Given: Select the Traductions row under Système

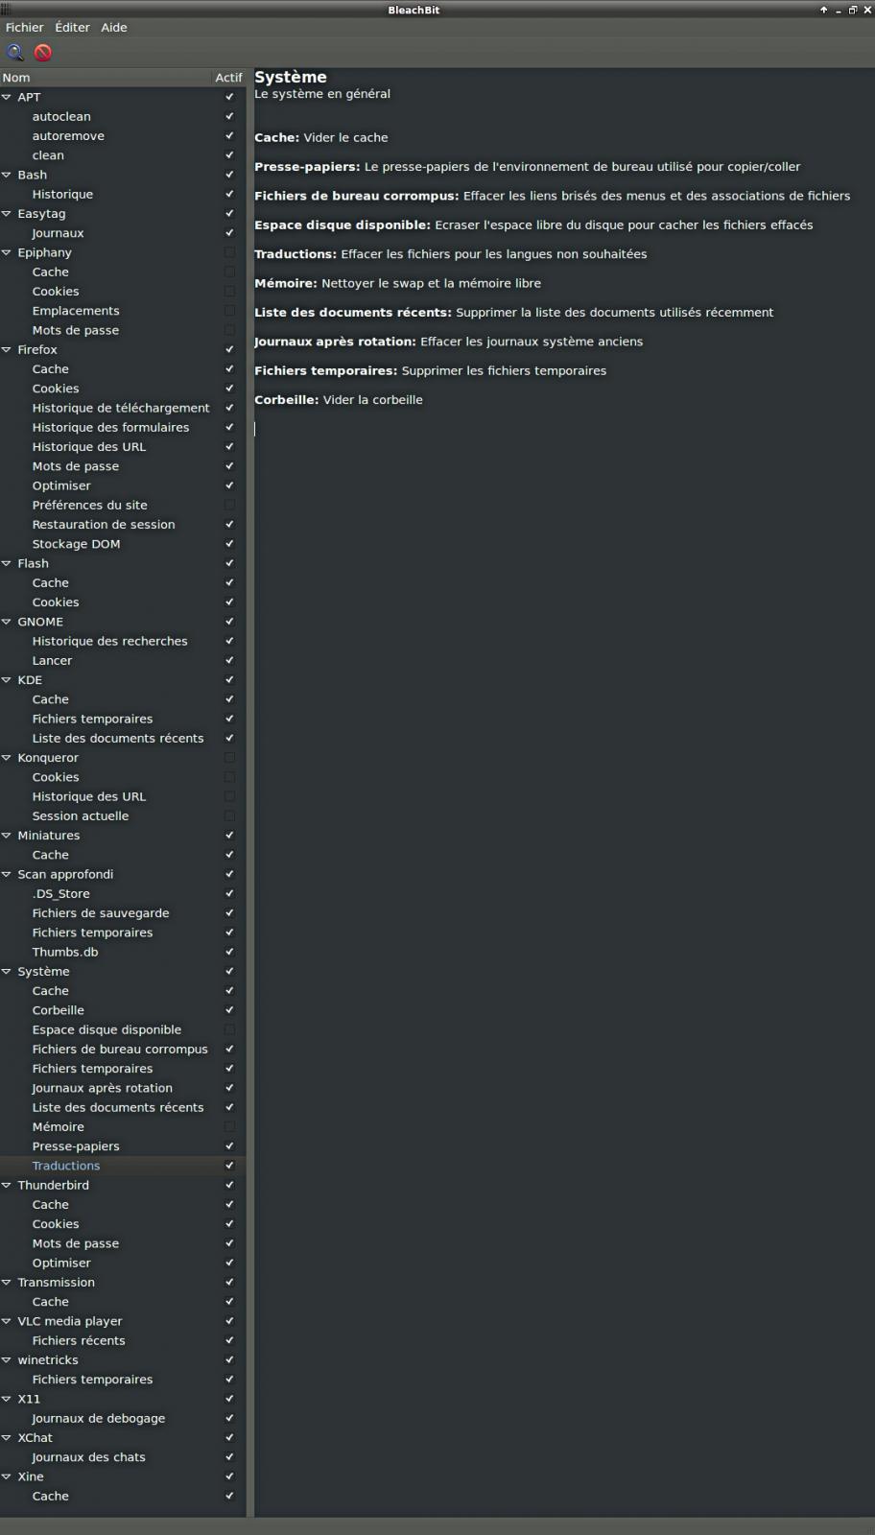Looking at the screenshot, I should [x=123, y=1166].
